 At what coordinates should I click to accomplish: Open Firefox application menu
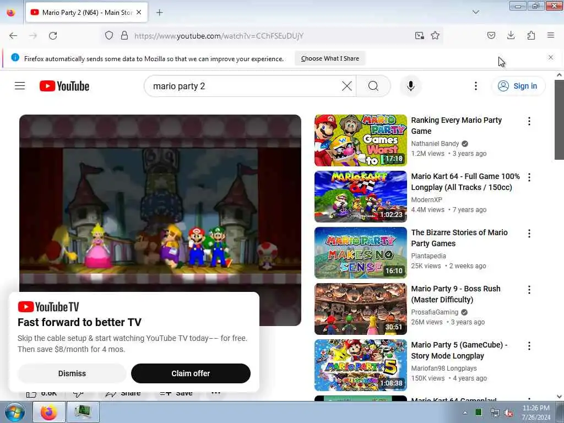point(551,35)
